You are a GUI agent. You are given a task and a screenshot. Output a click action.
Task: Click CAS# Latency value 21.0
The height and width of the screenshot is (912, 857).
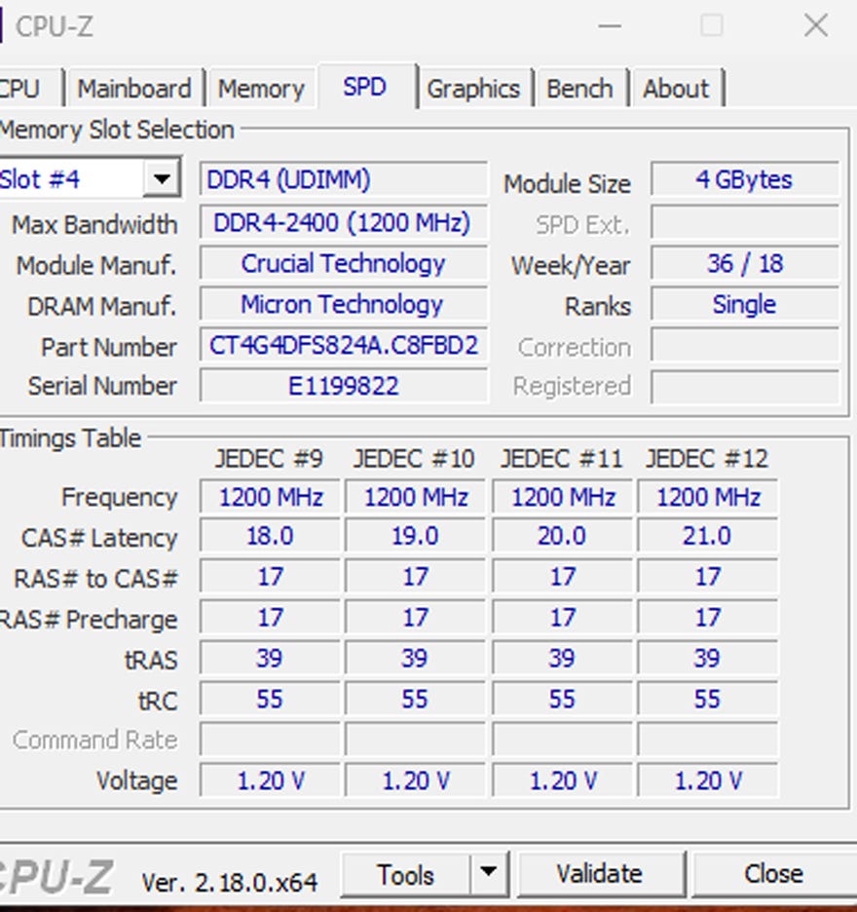pyautogui.click(x=708, y=536)
